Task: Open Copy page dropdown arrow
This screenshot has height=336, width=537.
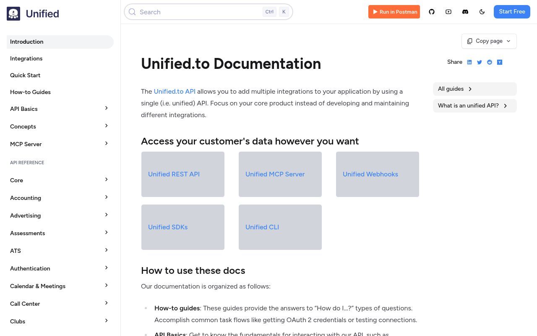Action: pyautogui.click(x=508, y=41)
